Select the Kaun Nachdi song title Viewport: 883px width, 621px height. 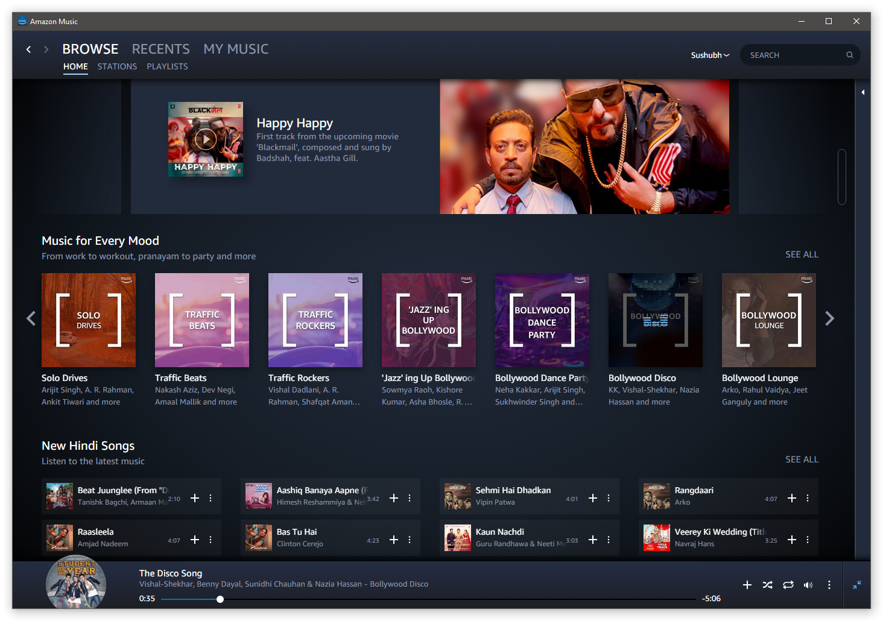[x=500, y=532]
